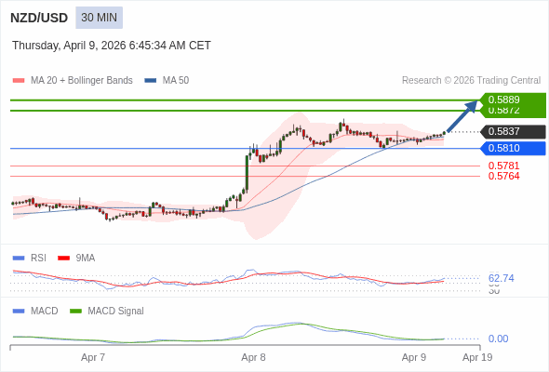Viewport: 549px width, 372px height.
Task: Click the Apr 7 date axis label
Action: (93, 358)
